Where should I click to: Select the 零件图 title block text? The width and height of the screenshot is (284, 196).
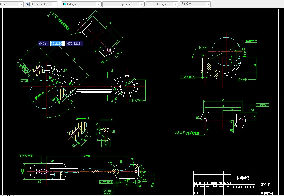coord(266,184)
